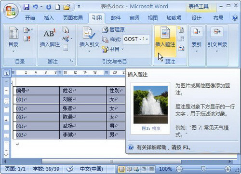Click the Office button logo
This screenshot has height=174, width=241.
click(11, 11)
